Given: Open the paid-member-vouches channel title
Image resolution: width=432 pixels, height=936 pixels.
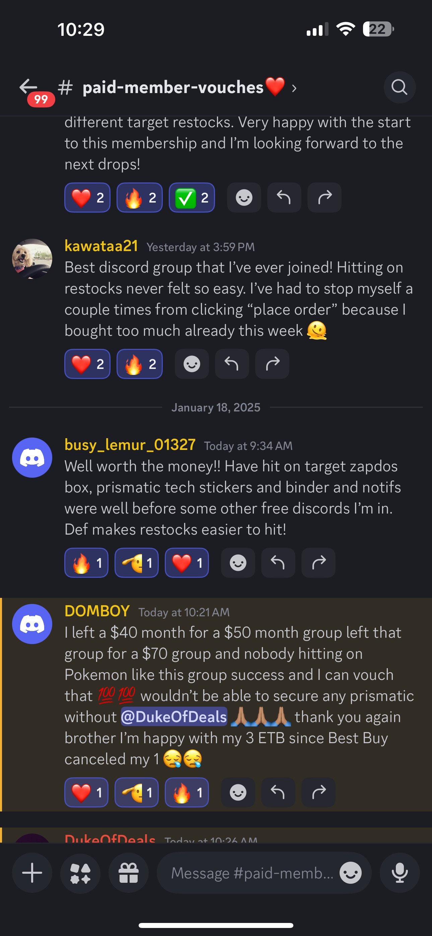Looking at the screenshot, I should [173, 88].
